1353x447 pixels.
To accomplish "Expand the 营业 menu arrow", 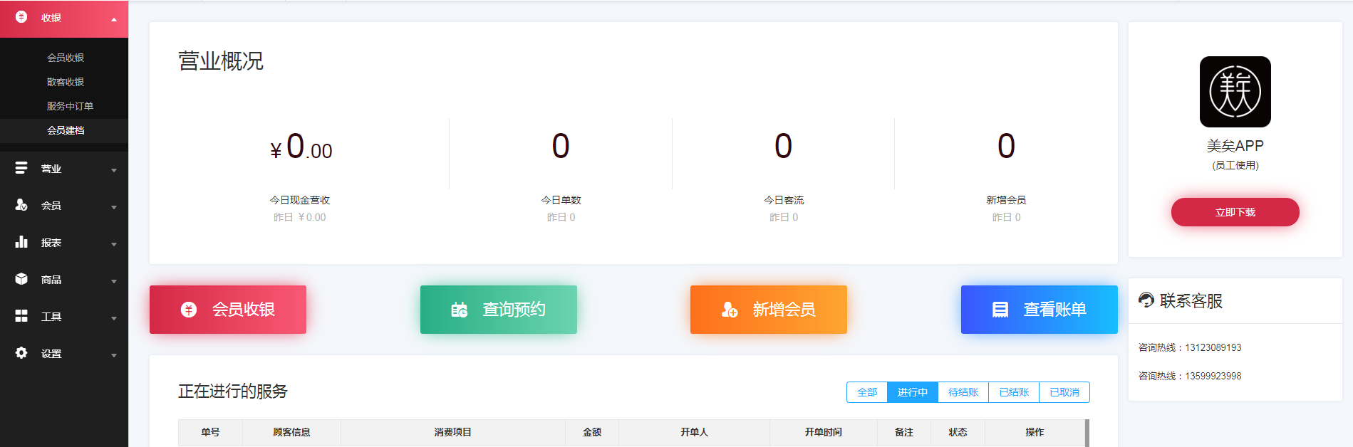I will 114,170.
